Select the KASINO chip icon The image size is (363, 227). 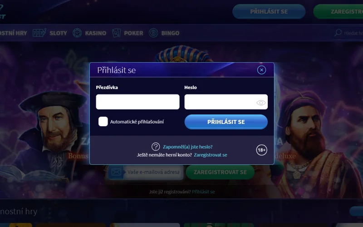tap(77, 33)
